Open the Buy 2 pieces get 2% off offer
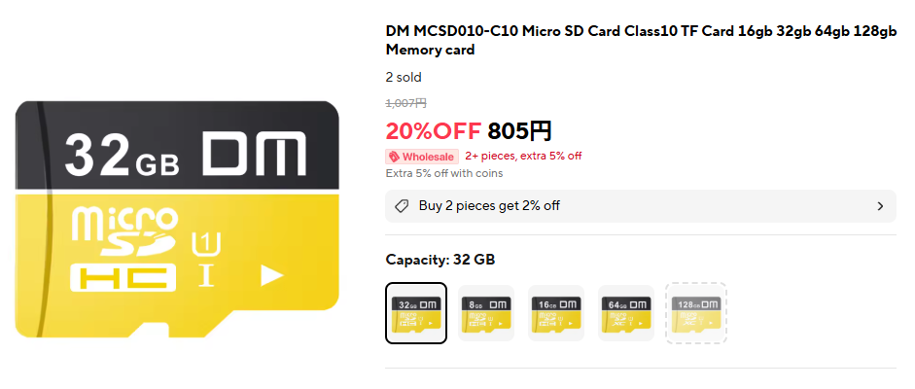Viewport: 915px width, 389px height. [489, 206]
